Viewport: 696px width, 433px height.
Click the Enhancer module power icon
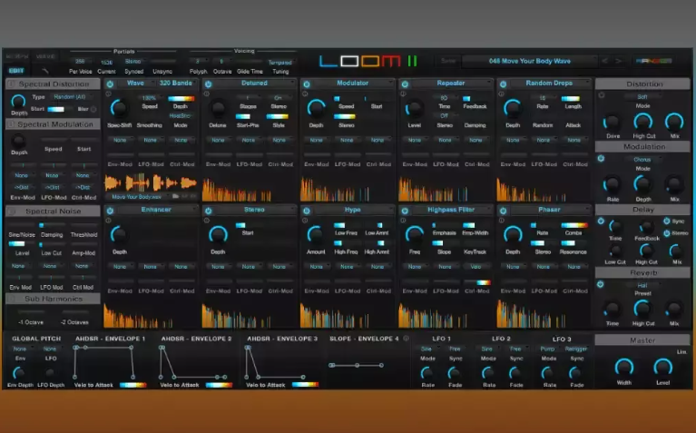(x=110, y=210)
